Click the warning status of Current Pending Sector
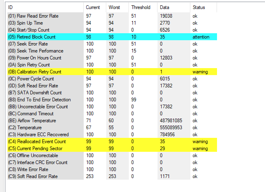This screenshot has height=192, width=265. tap(200, 149)
